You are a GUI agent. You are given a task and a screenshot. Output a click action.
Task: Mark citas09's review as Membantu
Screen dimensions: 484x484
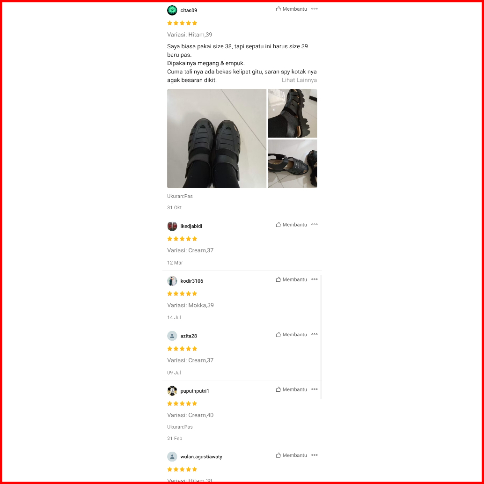pos(291,9)
